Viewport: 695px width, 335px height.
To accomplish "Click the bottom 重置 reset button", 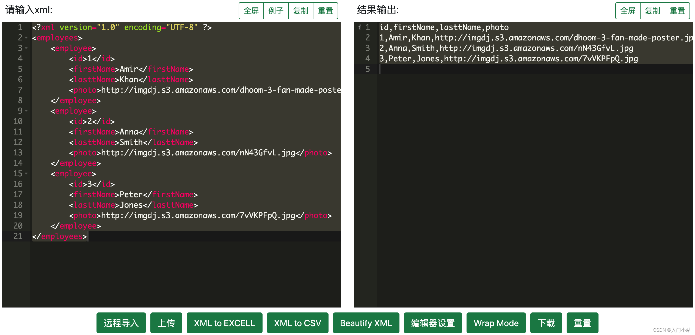I will [x=582, y=323].
